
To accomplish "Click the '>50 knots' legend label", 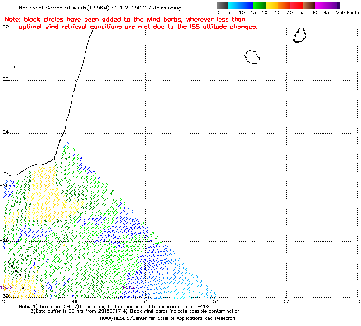I will tap(347, 13).
